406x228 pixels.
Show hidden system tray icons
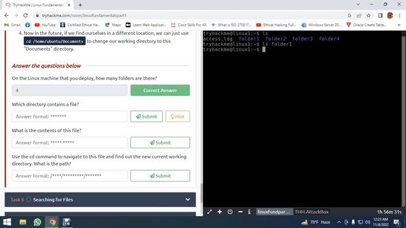tap(339, 222)
